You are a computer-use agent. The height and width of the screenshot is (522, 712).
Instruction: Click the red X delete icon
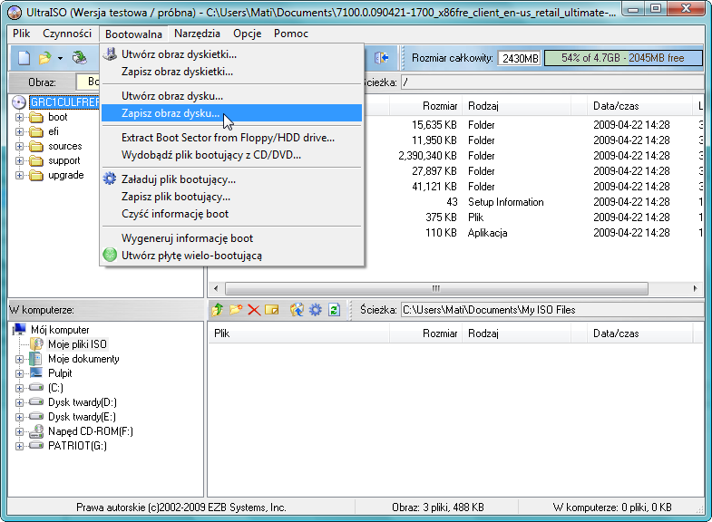point(253,310)
